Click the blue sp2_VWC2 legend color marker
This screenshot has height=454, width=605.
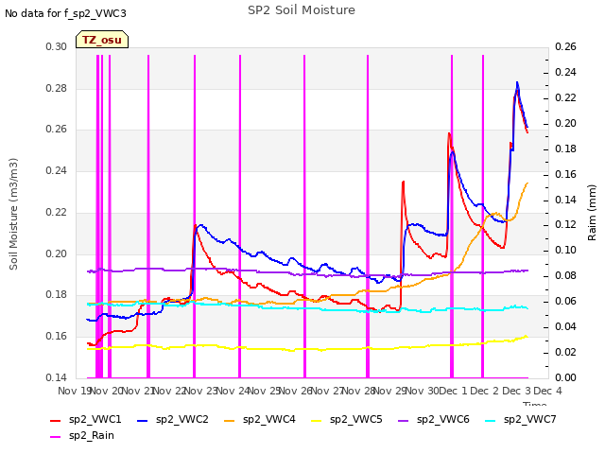pyautogui.click(x=143, y=420)
